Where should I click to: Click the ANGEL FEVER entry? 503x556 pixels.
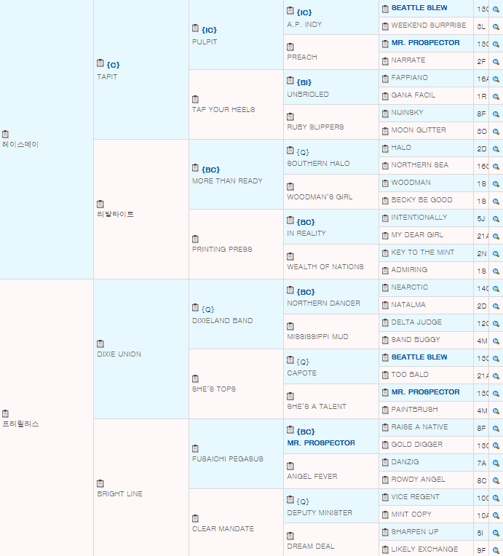pyautogui.click(x=312, y=476)
